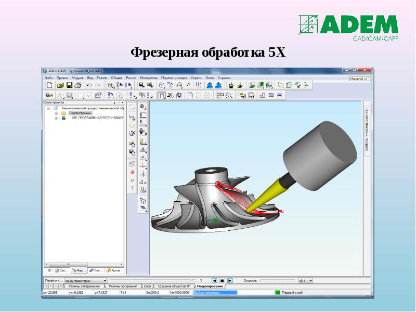Play the simulation backward
The height and width of the screenshot is (312, 416).
pyautogui.click(x=214, y=280)
